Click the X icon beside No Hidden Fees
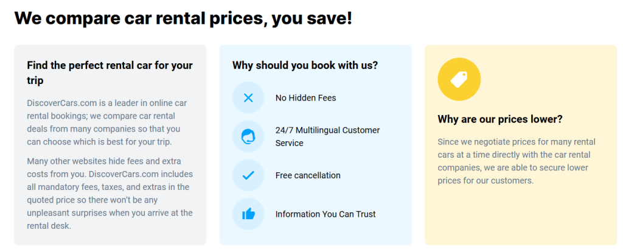This screenshot has height=252, width=623. (x=248, y=98)
